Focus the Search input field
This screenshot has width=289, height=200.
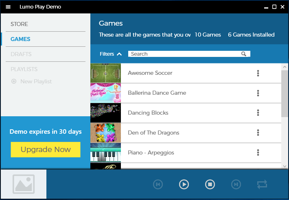tap(189, 54)
